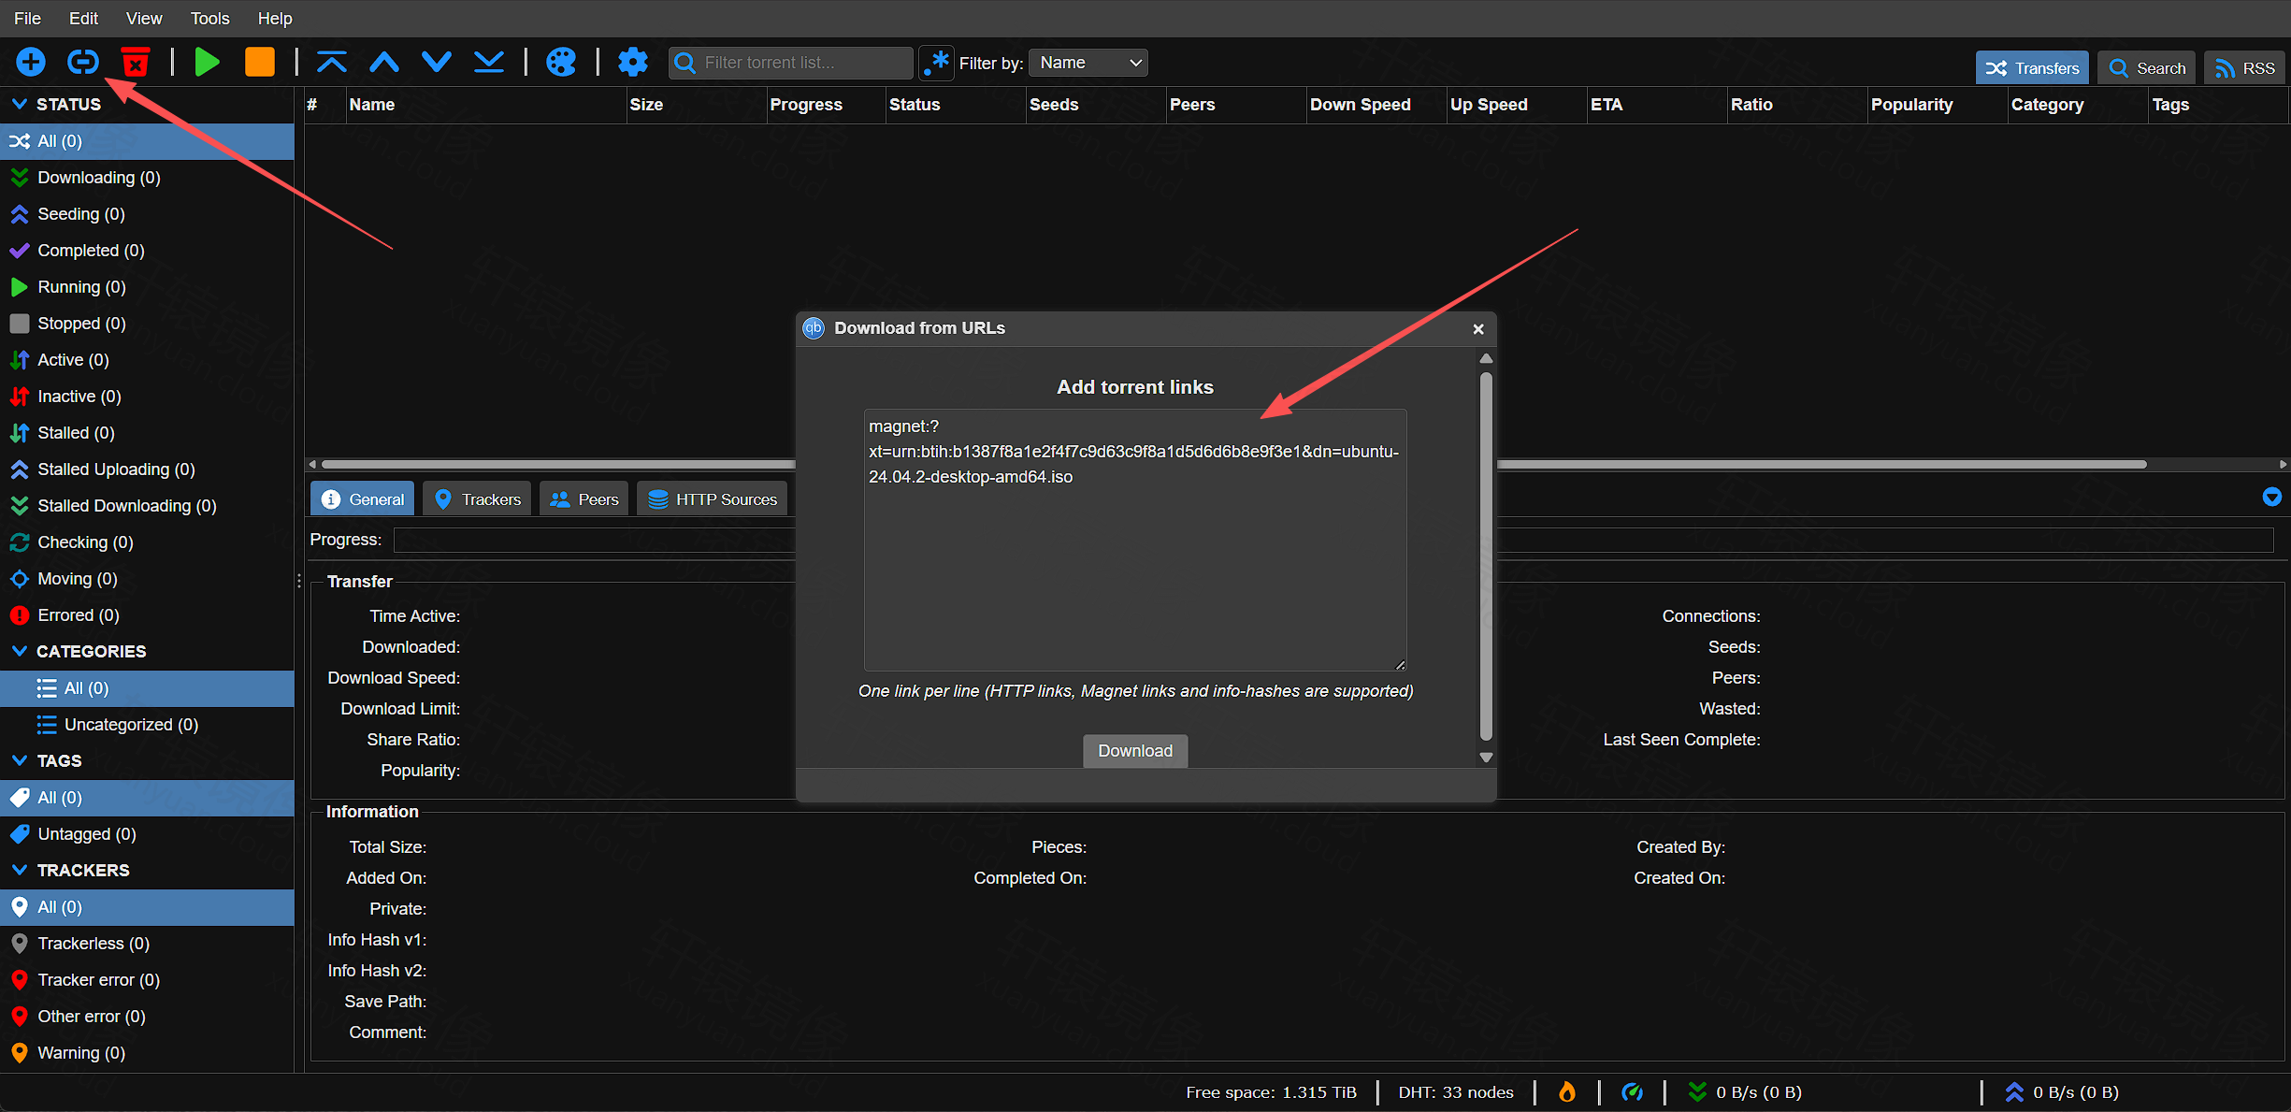Image resolution: width=2291 pixels, height=1112 pixels.
Task: Show Checking (0) torrents
Action: [147, 542]
